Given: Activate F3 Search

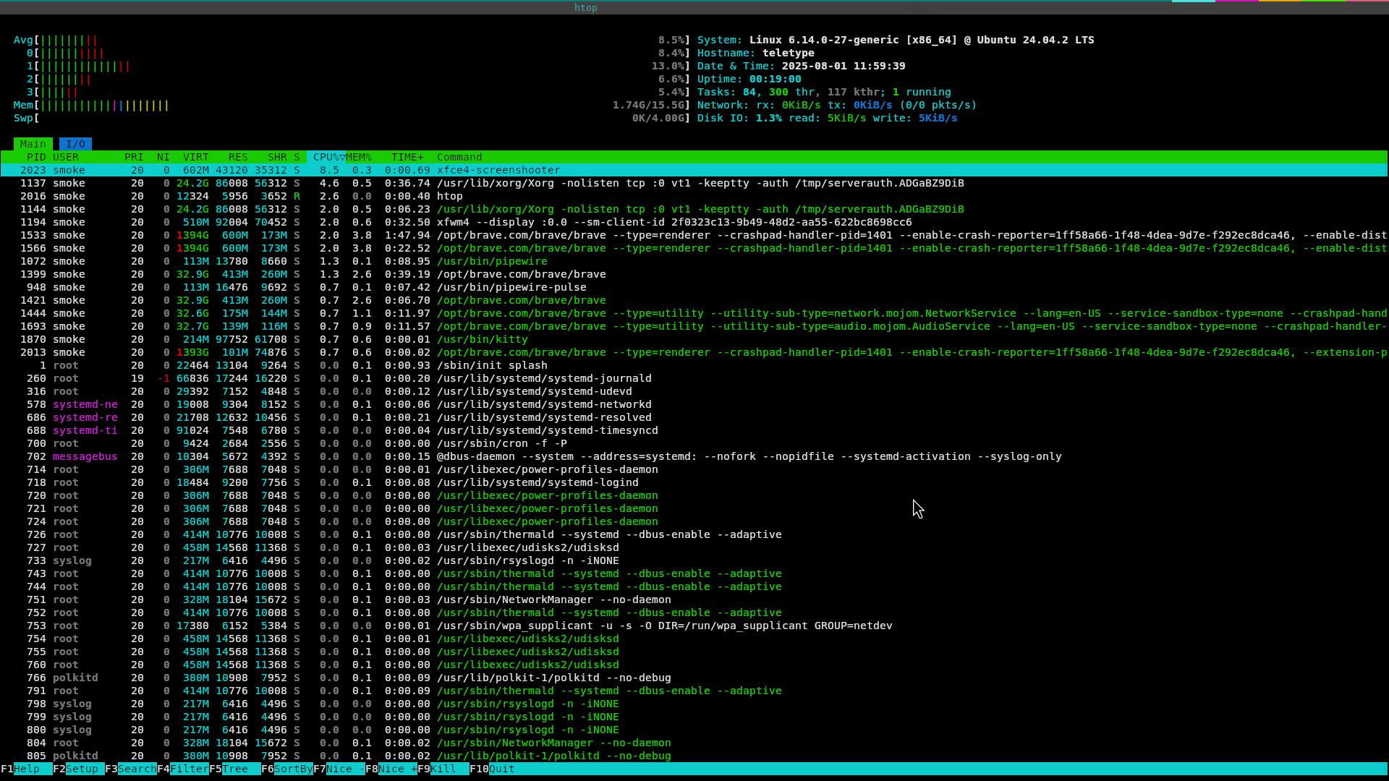Looking at the screenshot, I should pos(130,769).
